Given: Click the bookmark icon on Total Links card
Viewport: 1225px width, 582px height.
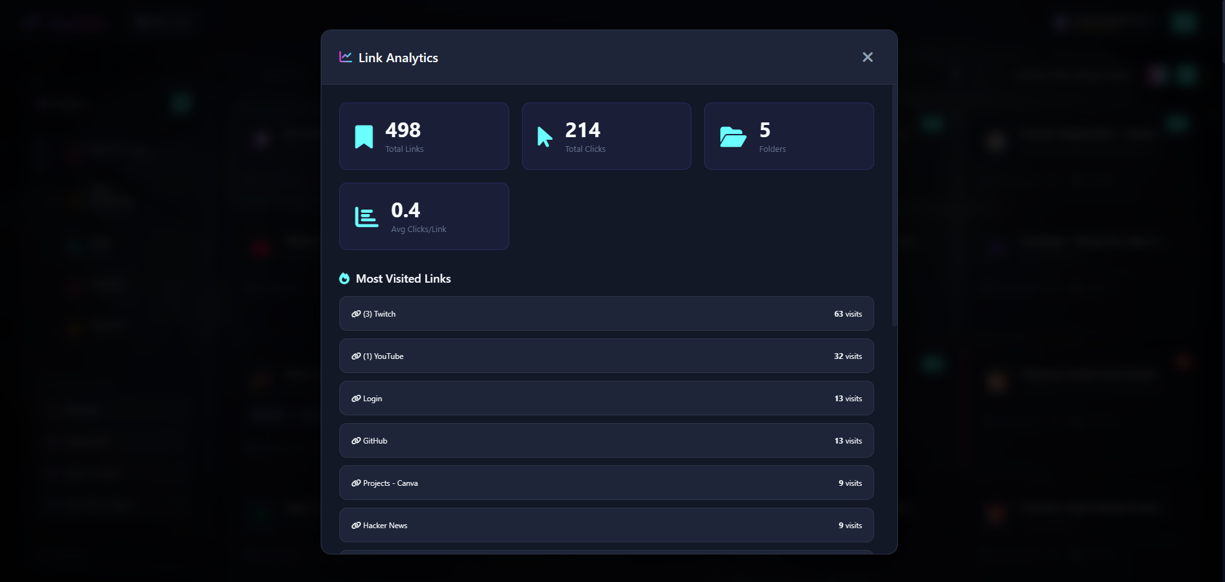Looking at the screenshot, I should tap(364, 136).
